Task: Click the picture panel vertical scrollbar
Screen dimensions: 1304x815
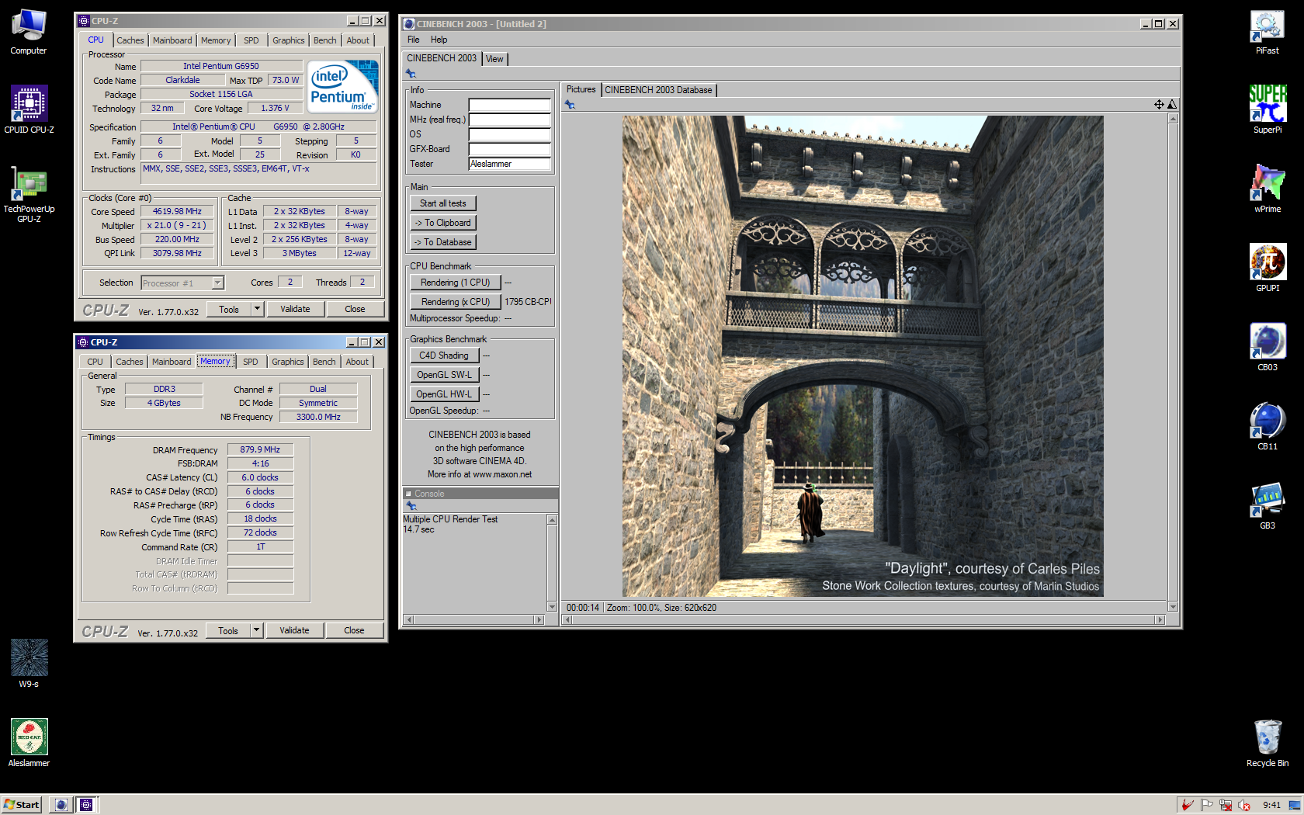Action: 1173,362
